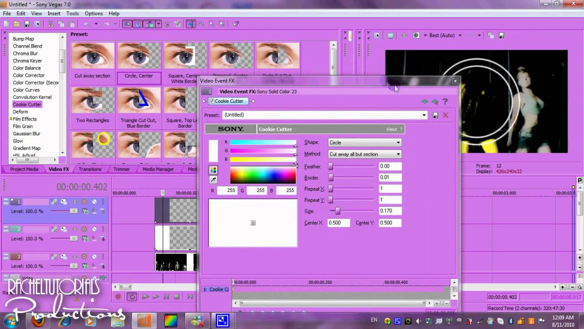Click the Size slider handle
The image size is (584, 329).
point(338,211)
